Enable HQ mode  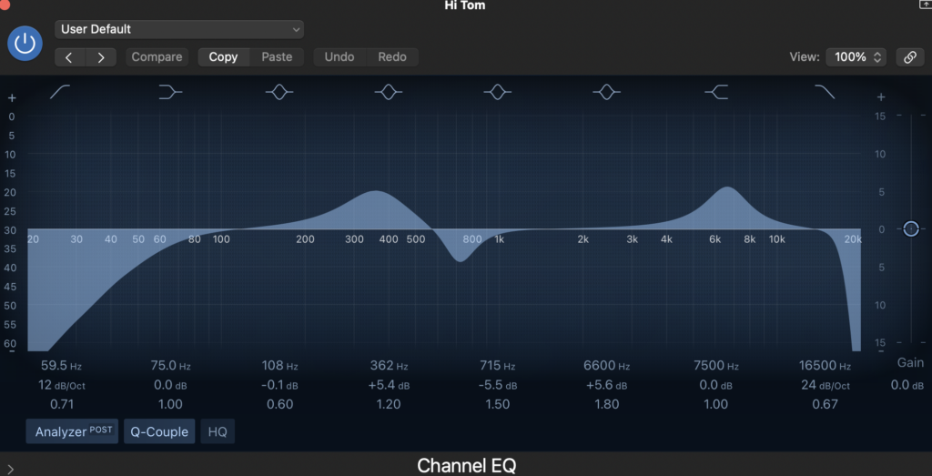(218, 431)
